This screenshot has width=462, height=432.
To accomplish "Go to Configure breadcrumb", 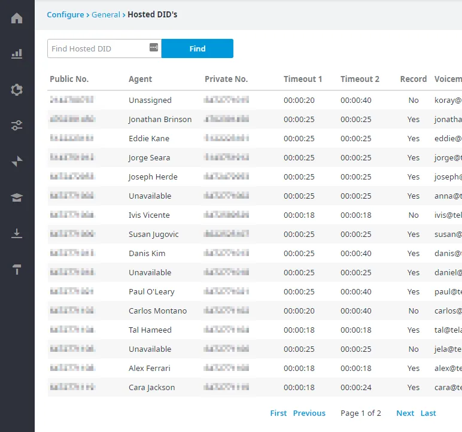I will pyautogui.click(x=65, y=15).
